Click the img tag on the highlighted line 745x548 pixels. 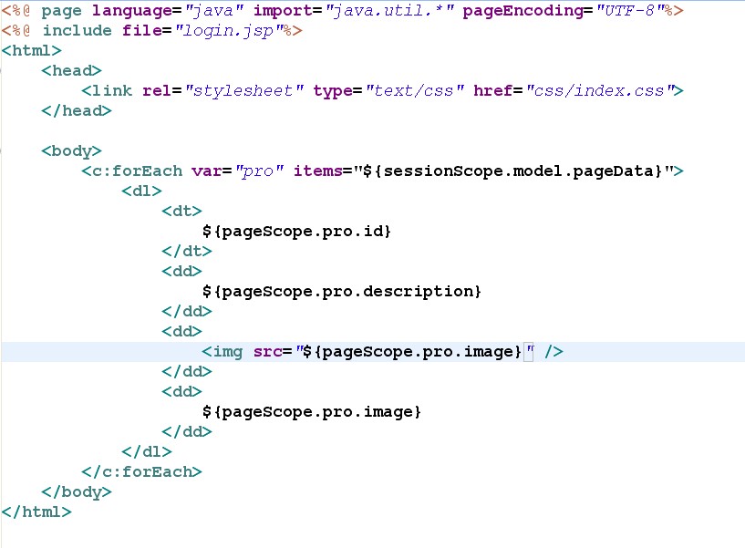coord(222,352)
